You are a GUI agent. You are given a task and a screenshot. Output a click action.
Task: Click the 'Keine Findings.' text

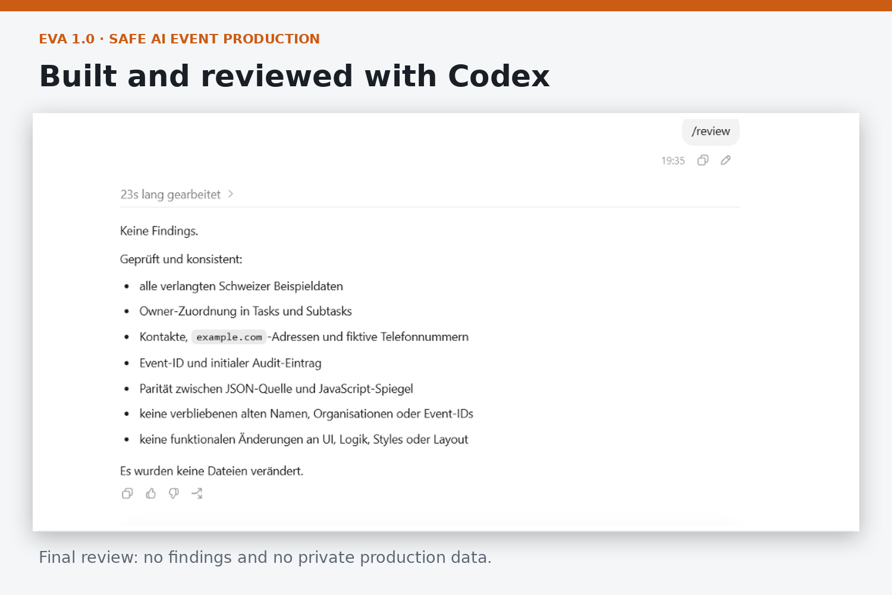(x=159, y=231)
